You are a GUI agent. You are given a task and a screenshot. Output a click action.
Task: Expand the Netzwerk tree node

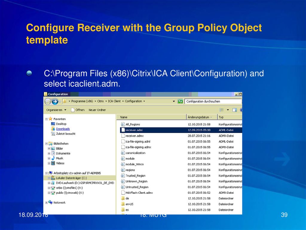[46, 203]
